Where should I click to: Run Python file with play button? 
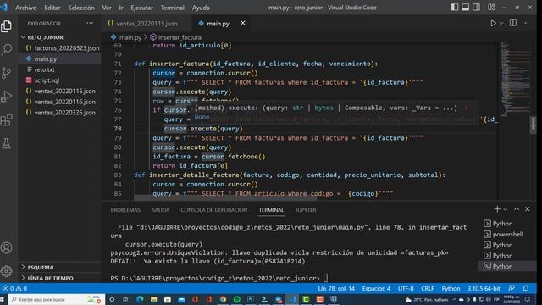(493, 23)
